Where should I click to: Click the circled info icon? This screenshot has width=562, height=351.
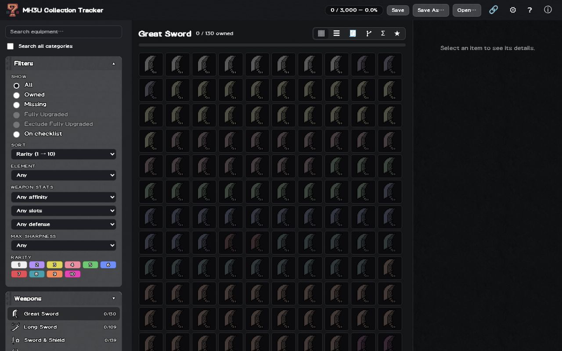548,10
